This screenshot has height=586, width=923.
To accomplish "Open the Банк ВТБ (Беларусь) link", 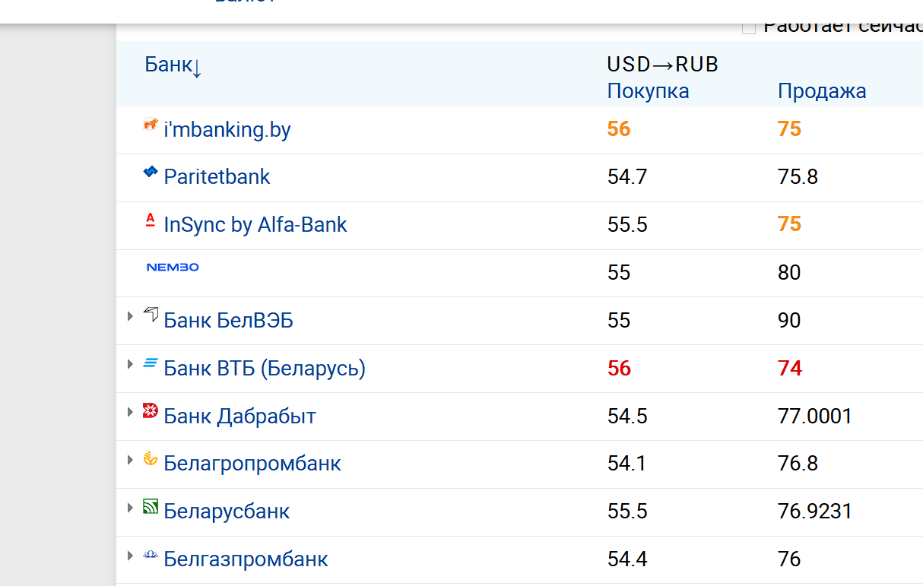I will pyautogui.click(x=265, y=369).
